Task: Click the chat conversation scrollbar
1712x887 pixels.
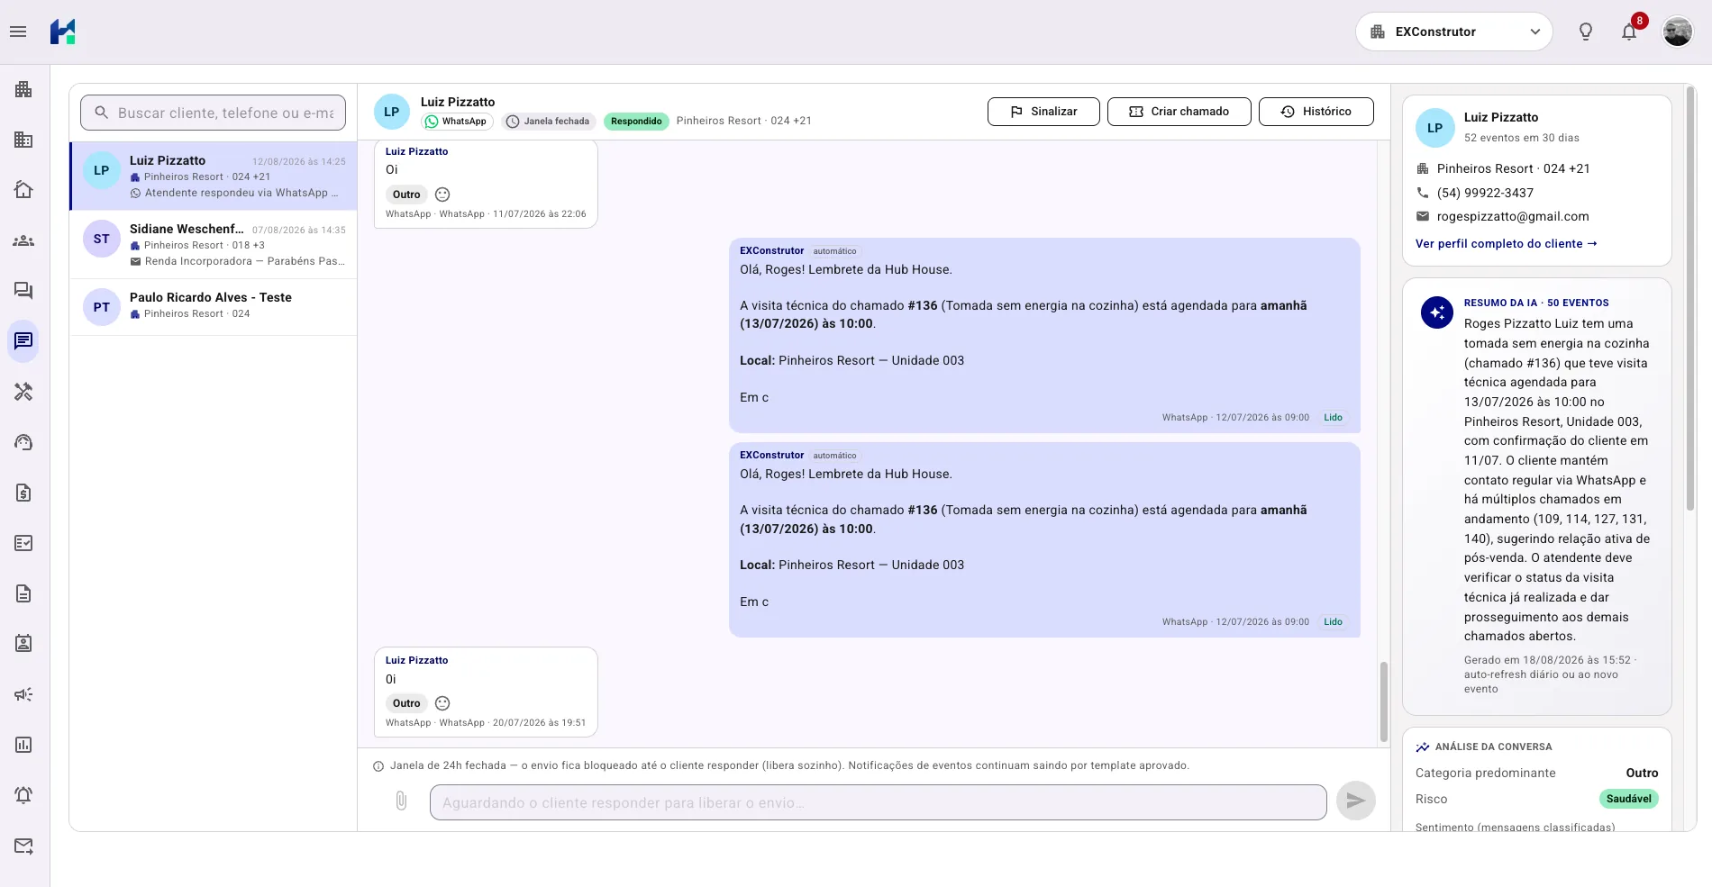Action: point(1383,702)
